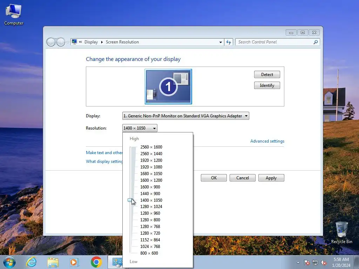Click the Action Center flag icon
Screen dimensions: 359x269
point(307,262)
